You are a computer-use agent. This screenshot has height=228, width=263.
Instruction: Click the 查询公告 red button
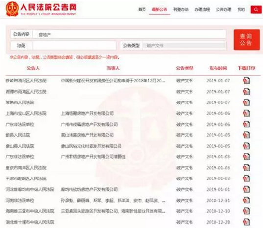click(x=246, y=40)
